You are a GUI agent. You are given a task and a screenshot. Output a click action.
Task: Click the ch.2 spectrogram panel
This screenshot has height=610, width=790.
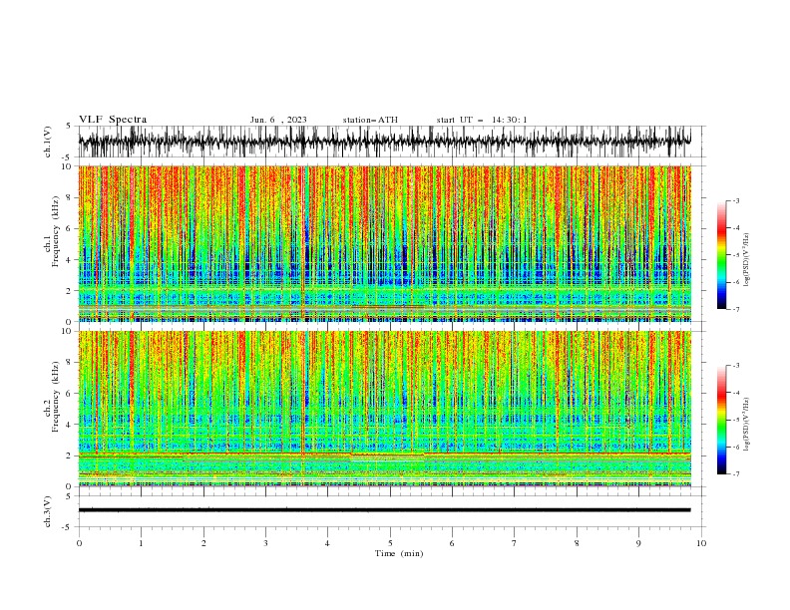(x=384, y=409)
